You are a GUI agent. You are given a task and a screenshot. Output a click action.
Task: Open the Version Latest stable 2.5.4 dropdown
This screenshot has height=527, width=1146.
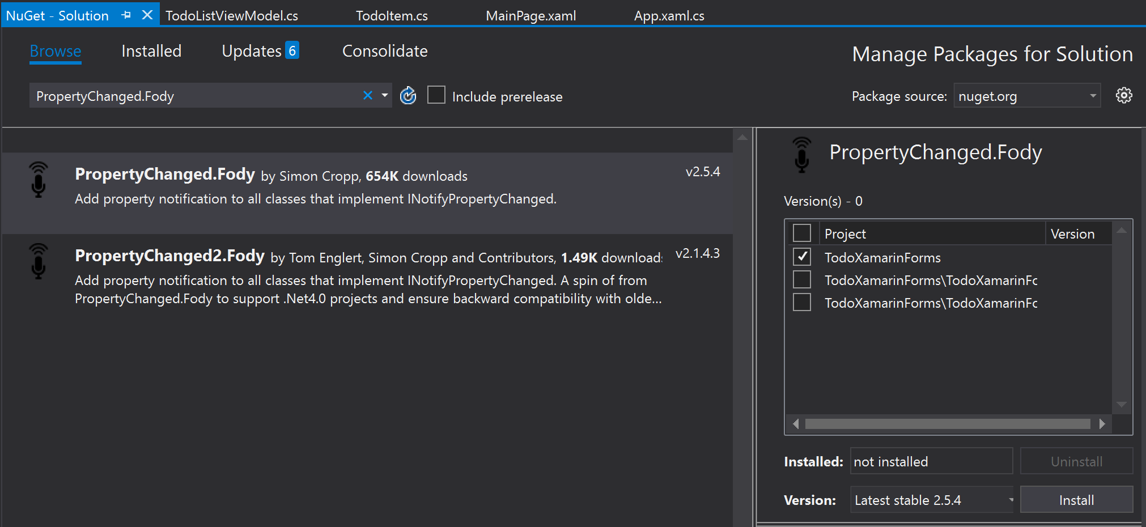(x=932, y=500)
